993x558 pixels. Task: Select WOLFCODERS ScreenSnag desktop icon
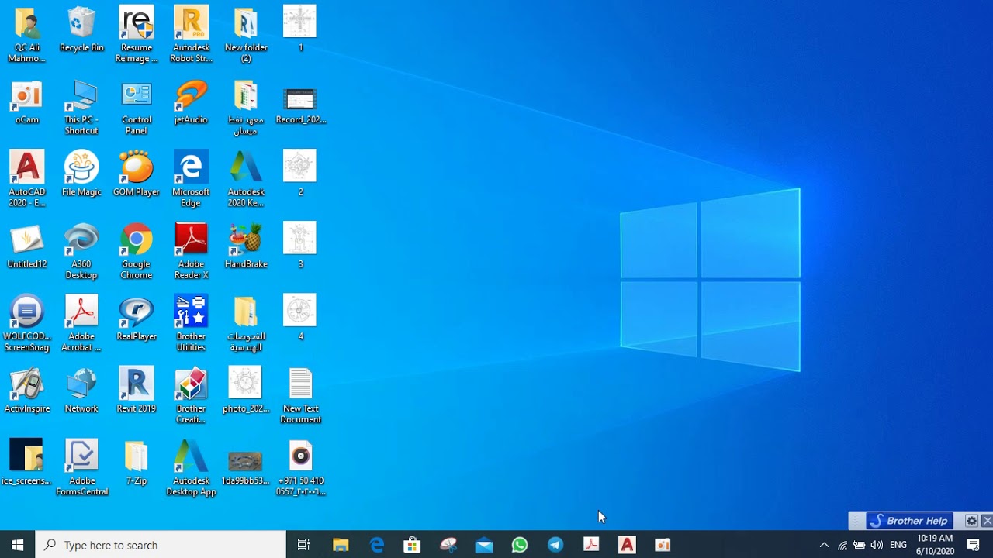pos(27,323)
